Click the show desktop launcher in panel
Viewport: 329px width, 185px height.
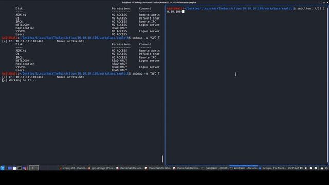(10, 168)
